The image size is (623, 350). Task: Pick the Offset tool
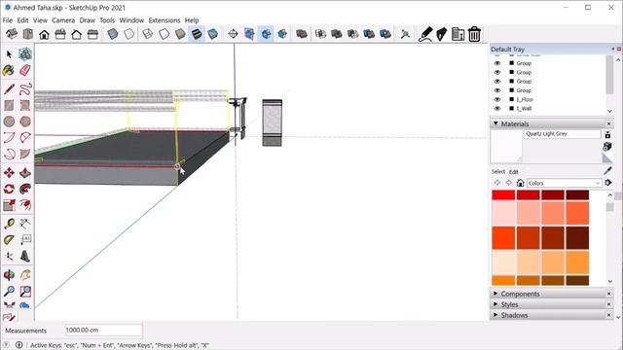(x=25, y=205)
